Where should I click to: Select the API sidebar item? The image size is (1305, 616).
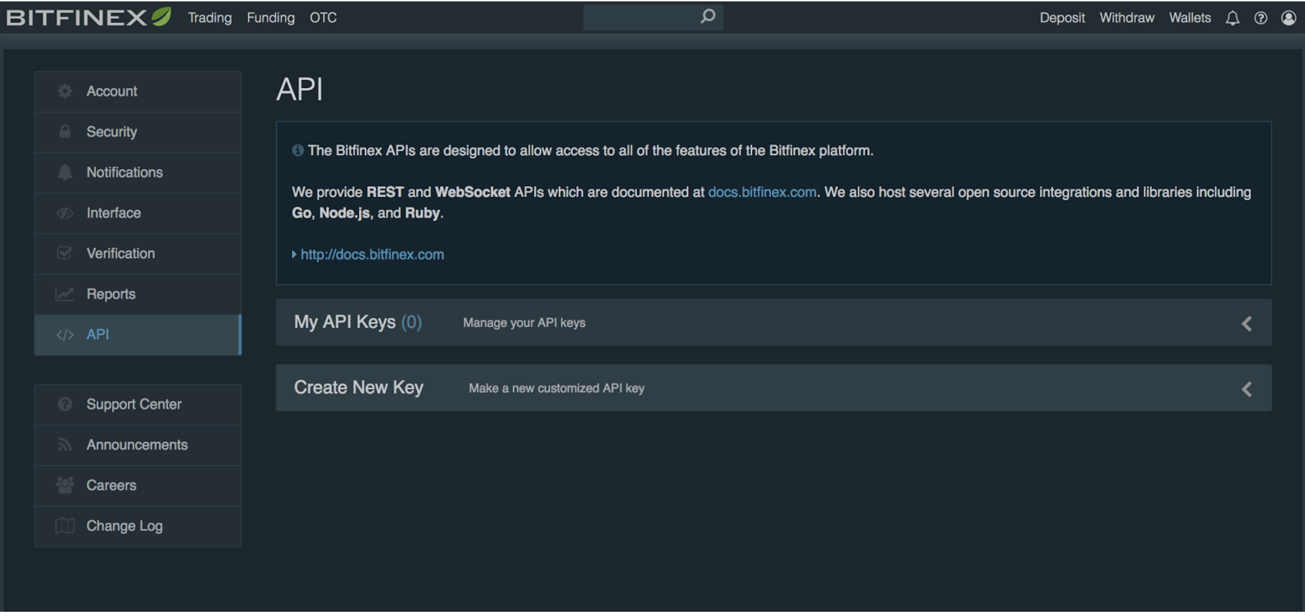click(138, 335)
